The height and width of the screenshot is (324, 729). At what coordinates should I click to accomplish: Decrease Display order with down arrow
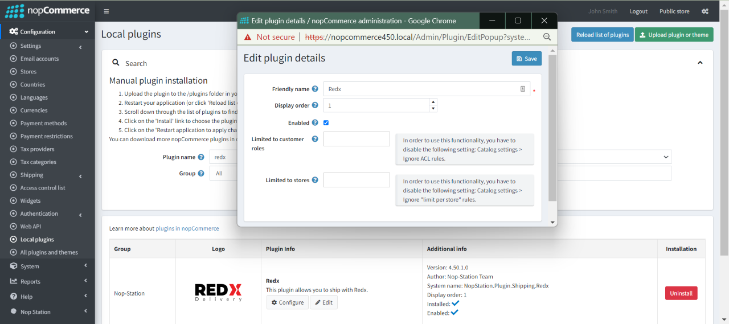pos(433,109)
